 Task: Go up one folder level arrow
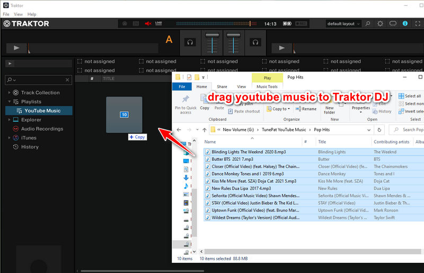click(205, 130)
